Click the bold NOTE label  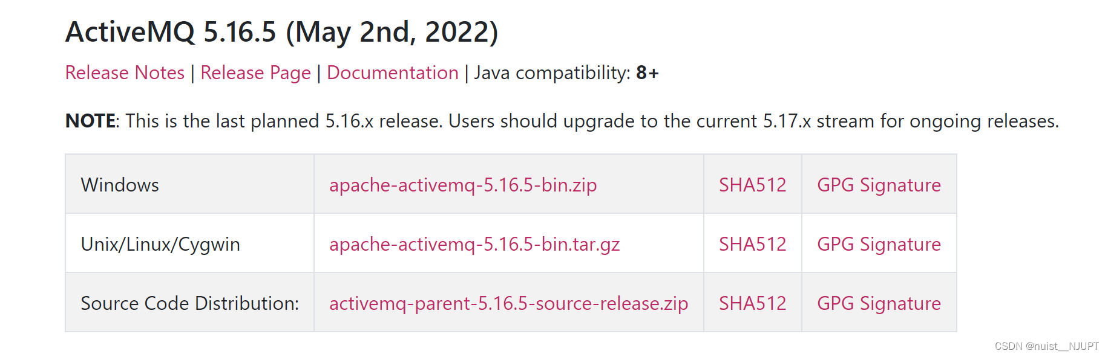(x=91, y=121)
